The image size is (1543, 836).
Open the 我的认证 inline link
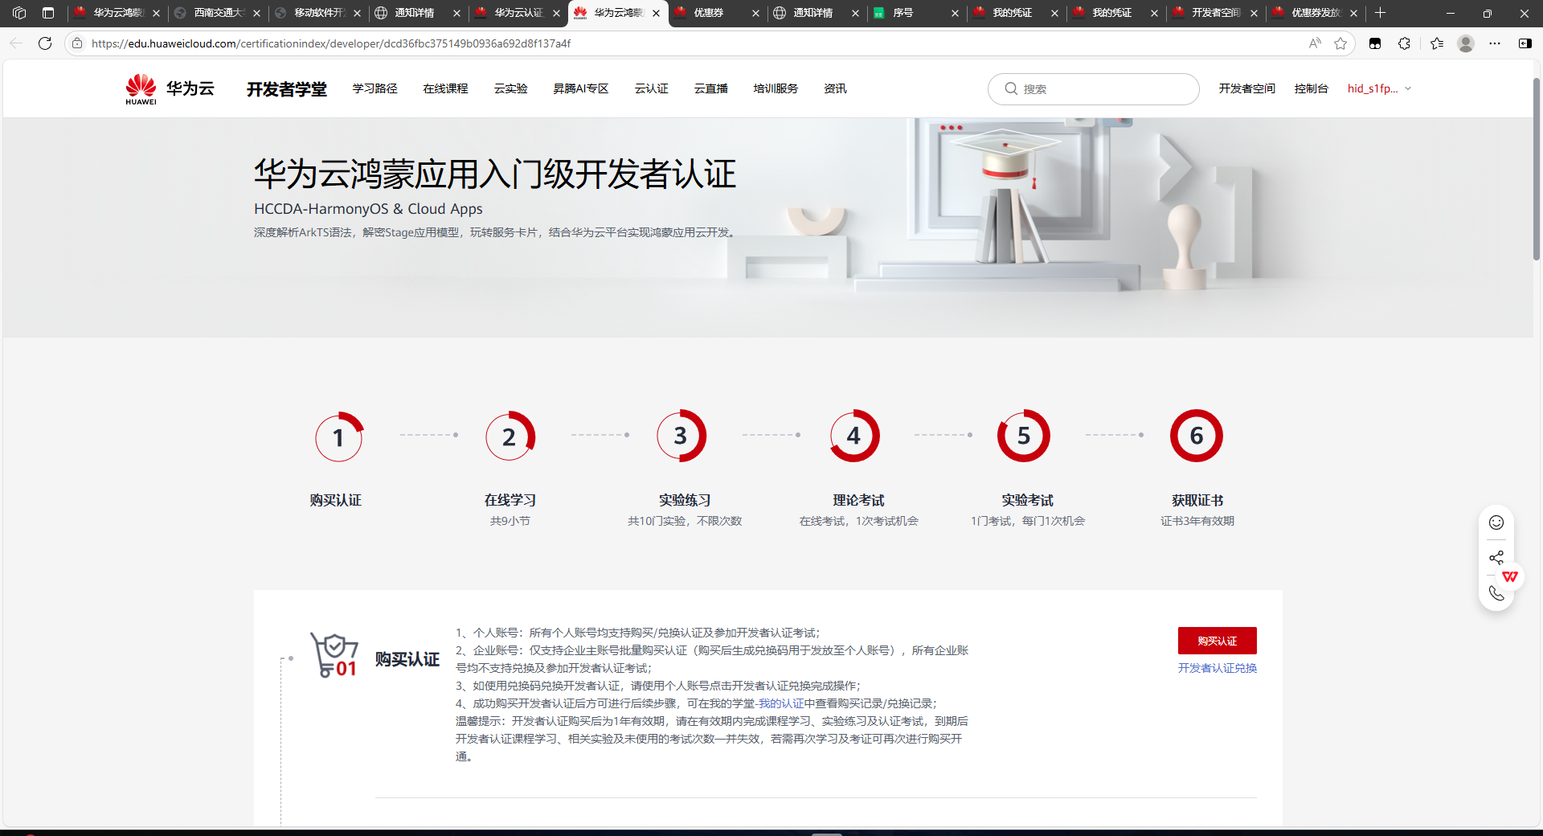click(x=781, y=703)
